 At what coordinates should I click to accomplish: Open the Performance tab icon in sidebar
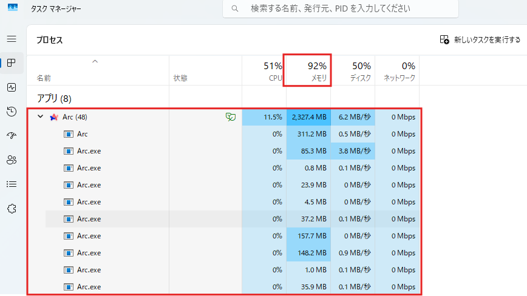pyautogui.click(x=12, y=87)
